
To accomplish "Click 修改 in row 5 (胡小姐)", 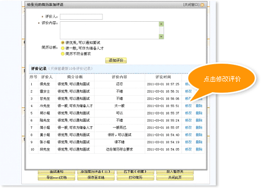I will pos(188,113).
